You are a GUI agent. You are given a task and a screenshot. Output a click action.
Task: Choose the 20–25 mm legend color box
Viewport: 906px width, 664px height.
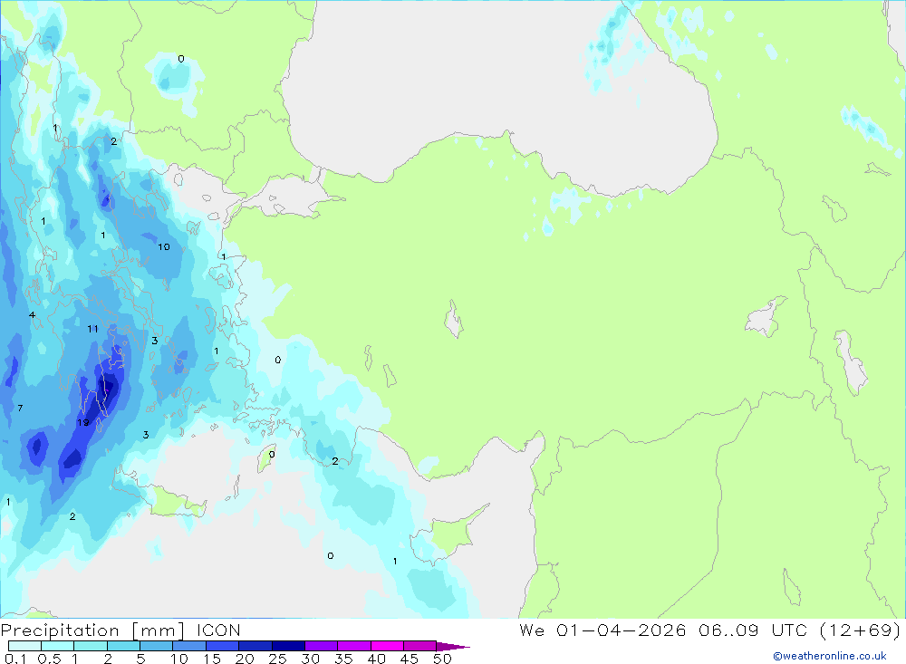coord(255,646)
